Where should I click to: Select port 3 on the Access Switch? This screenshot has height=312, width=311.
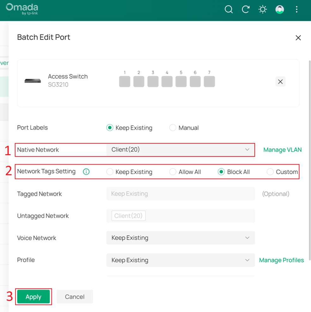[x=153, y=81]
